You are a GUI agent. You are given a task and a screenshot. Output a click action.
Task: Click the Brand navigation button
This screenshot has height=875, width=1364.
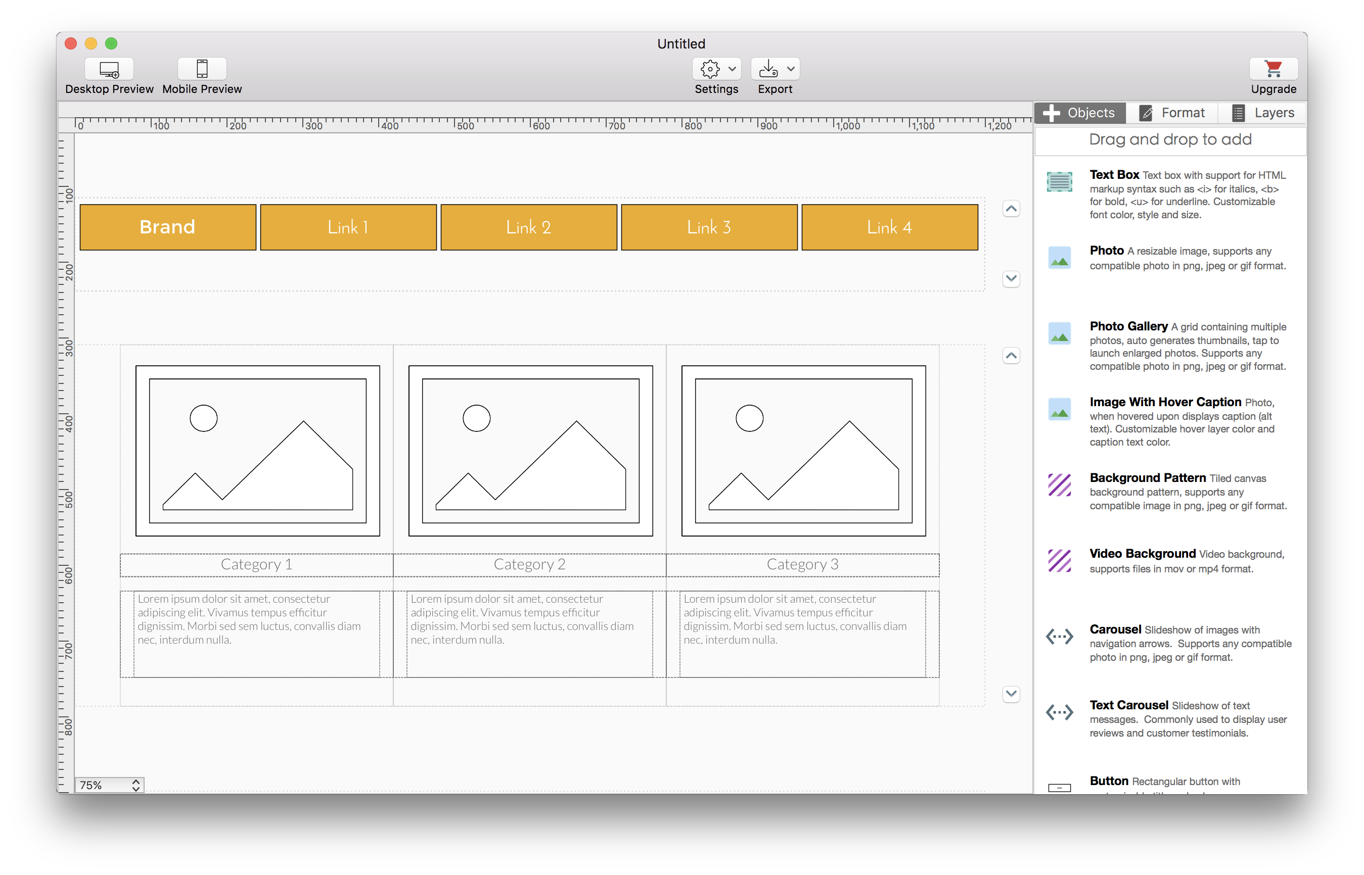click(x=168, y=227)
